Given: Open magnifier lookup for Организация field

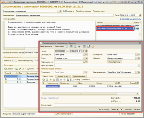Looking at the screenshot, I should click(86, 55).
